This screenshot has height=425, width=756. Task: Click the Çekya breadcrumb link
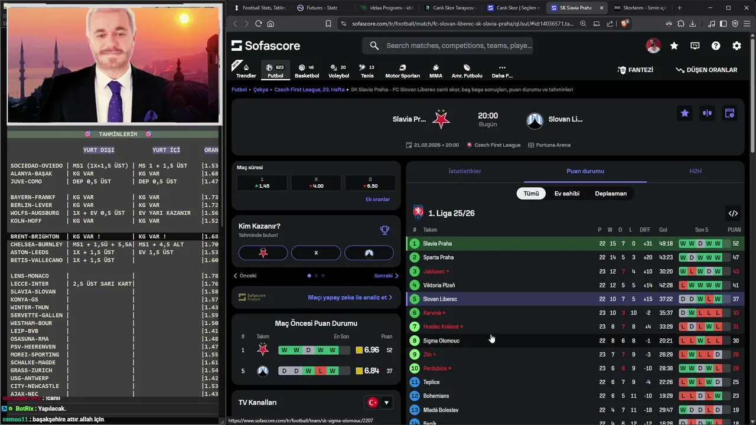point(260,90)
